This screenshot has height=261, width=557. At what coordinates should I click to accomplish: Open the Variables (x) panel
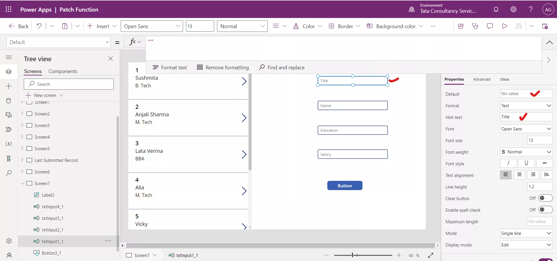point(9,144)
